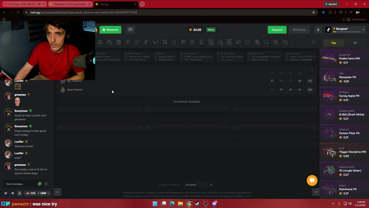
Task: Show hidden system tray icons
Action: [333, 204]
